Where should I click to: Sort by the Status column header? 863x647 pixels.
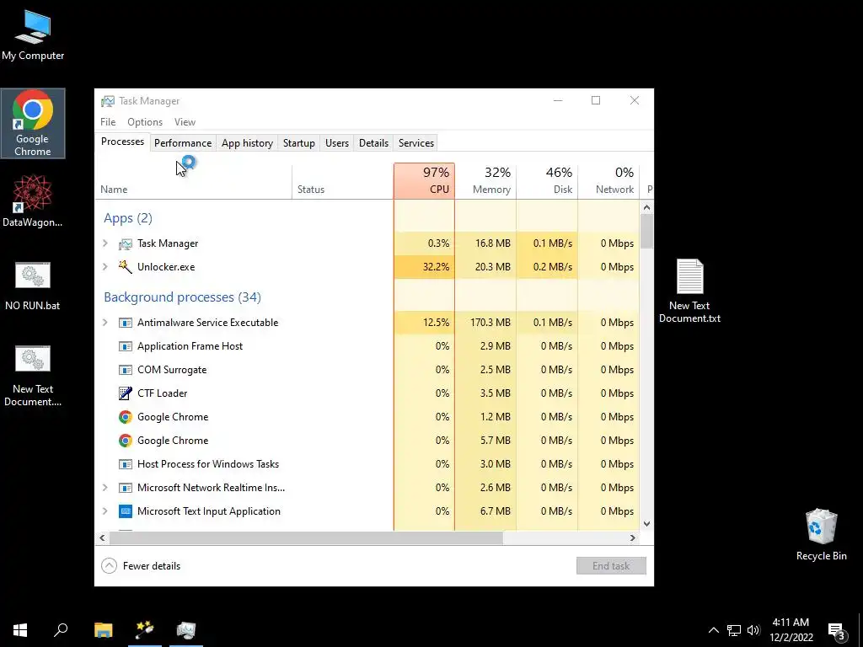[x=342, y=181]
